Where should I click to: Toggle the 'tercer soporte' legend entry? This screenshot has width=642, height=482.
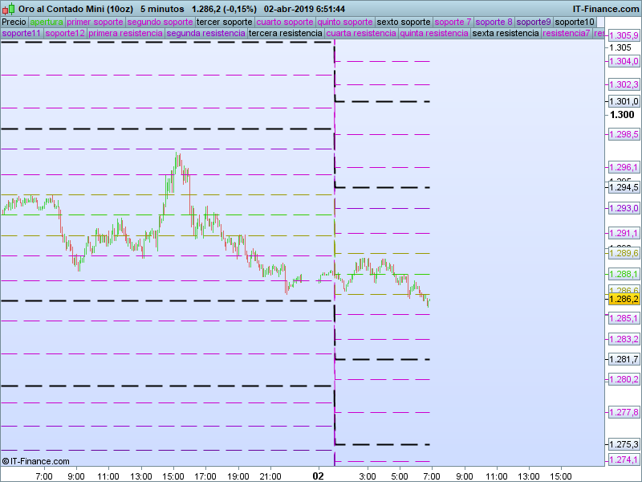click(224, 22)
